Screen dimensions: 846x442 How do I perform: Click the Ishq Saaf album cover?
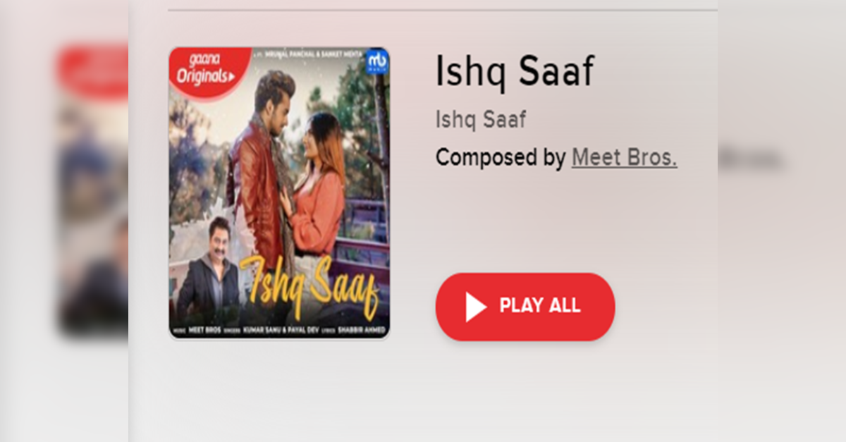pyautogui.click(x=279, y=193)
